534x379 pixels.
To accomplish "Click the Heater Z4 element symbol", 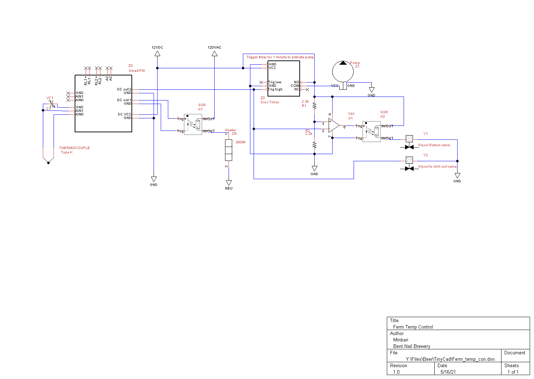I will pyautogui.click(x=229, y=150).
